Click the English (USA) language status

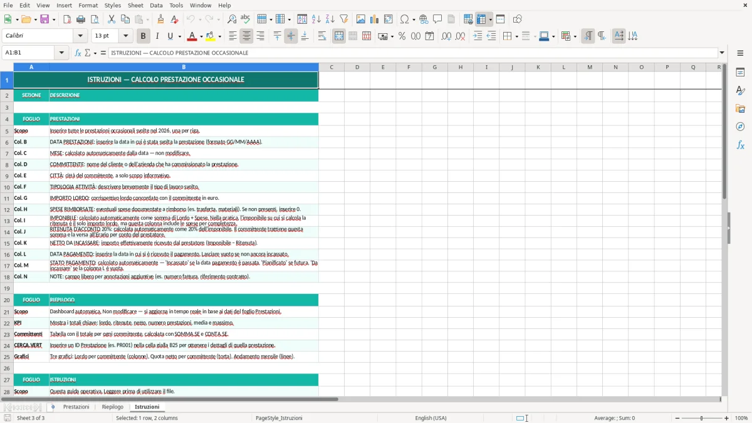pyautogui.click(x=431, y=418)
